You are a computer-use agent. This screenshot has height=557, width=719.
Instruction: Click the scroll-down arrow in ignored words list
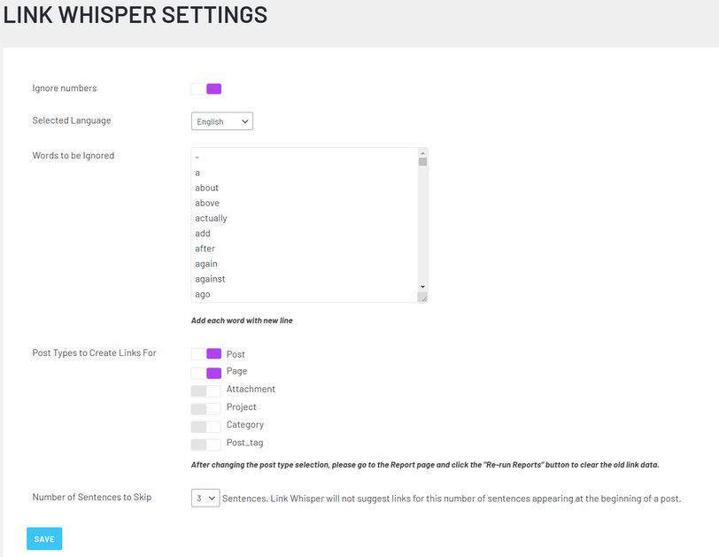click(x=422, y=287)
